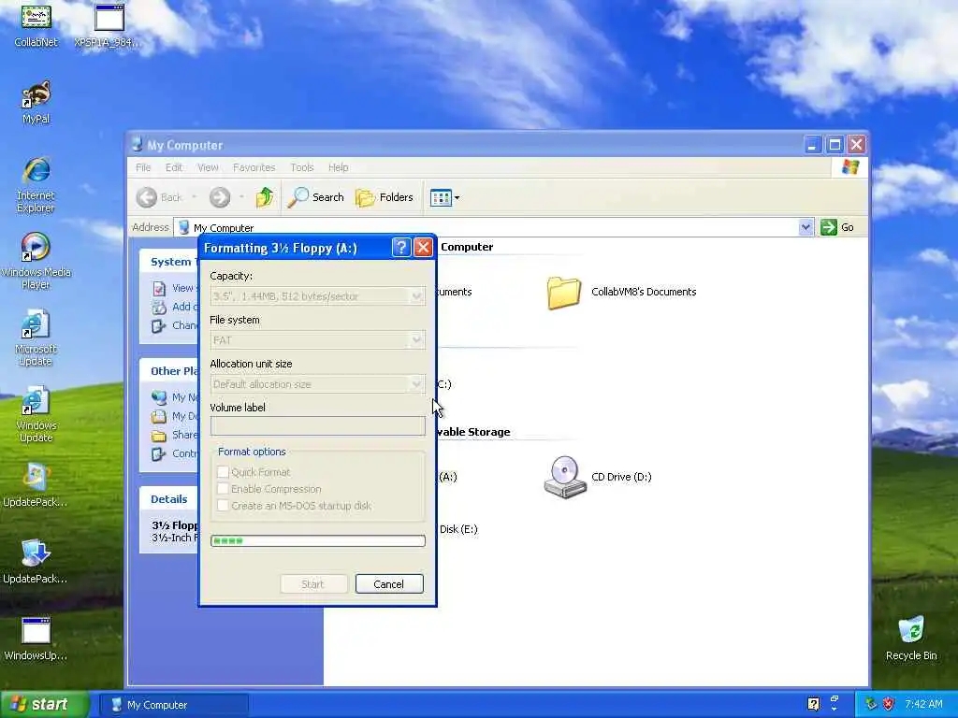
Task: Toggle the Enable Compression checkbox
Action: point(223,488)
